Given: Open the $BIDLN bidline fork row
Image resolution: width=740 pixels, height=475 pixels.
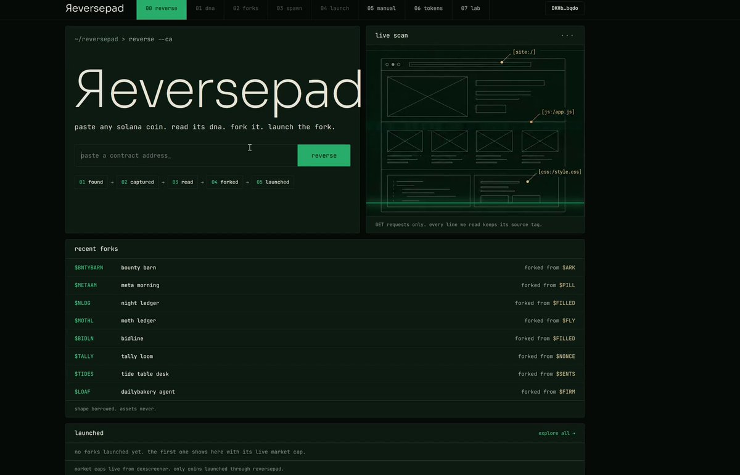Looking at the screenshot, I should [325, 338].
